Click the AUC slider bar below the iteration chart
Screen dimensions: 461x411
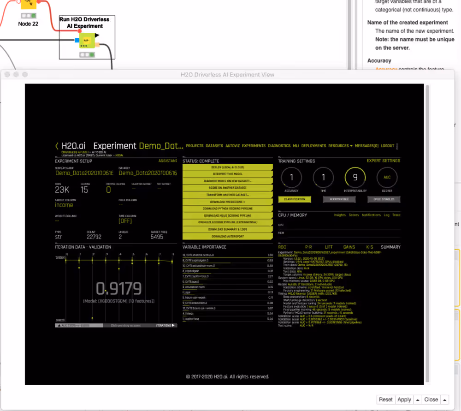point(79,325)
